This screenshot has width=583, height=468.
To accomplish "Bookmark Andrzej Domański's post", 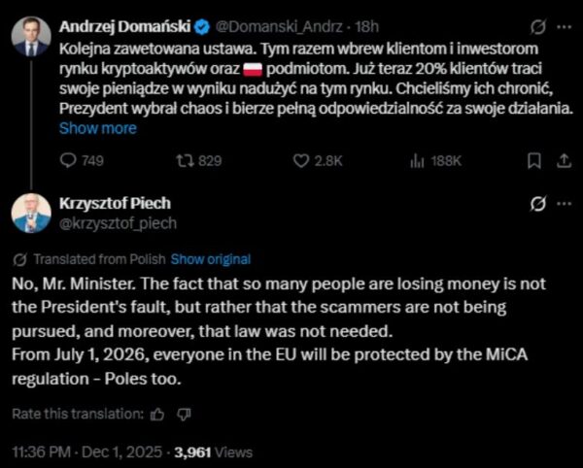I will pyautogui.click(x=533, y=160).
